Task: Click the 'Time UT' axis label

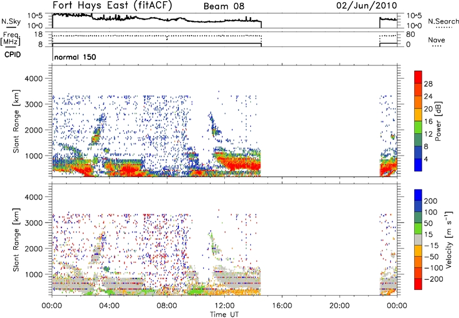Action: 224,314
